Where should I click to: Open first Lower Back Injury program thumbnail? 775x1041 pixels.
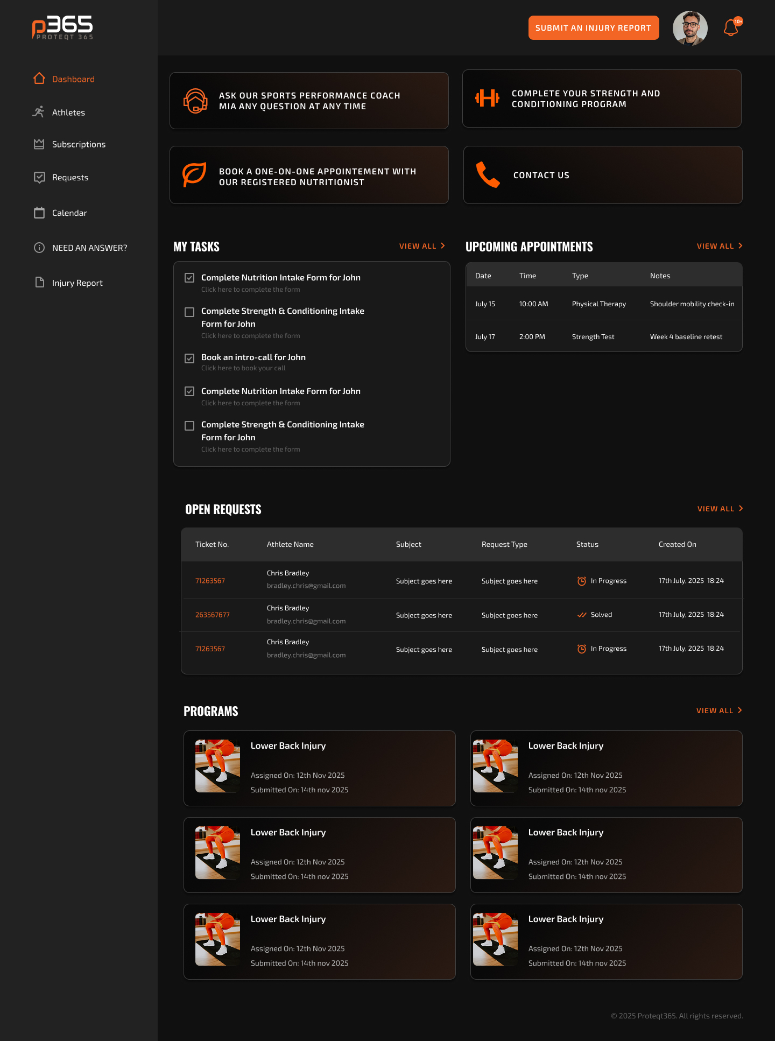pyautogui.click(x=217, y=766)
